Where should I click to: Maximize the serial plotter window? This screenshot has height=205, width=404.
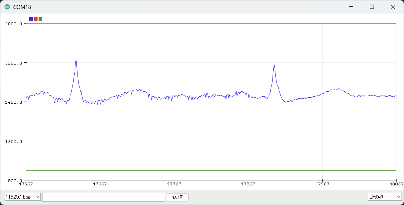click(371, 7)
